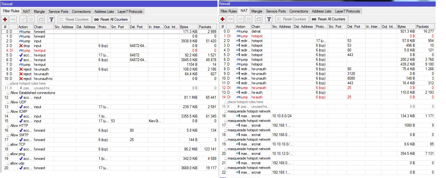446x178 pixels.
Task: Click the red jump icon on NAT rule 12
Action: point(239,88)
